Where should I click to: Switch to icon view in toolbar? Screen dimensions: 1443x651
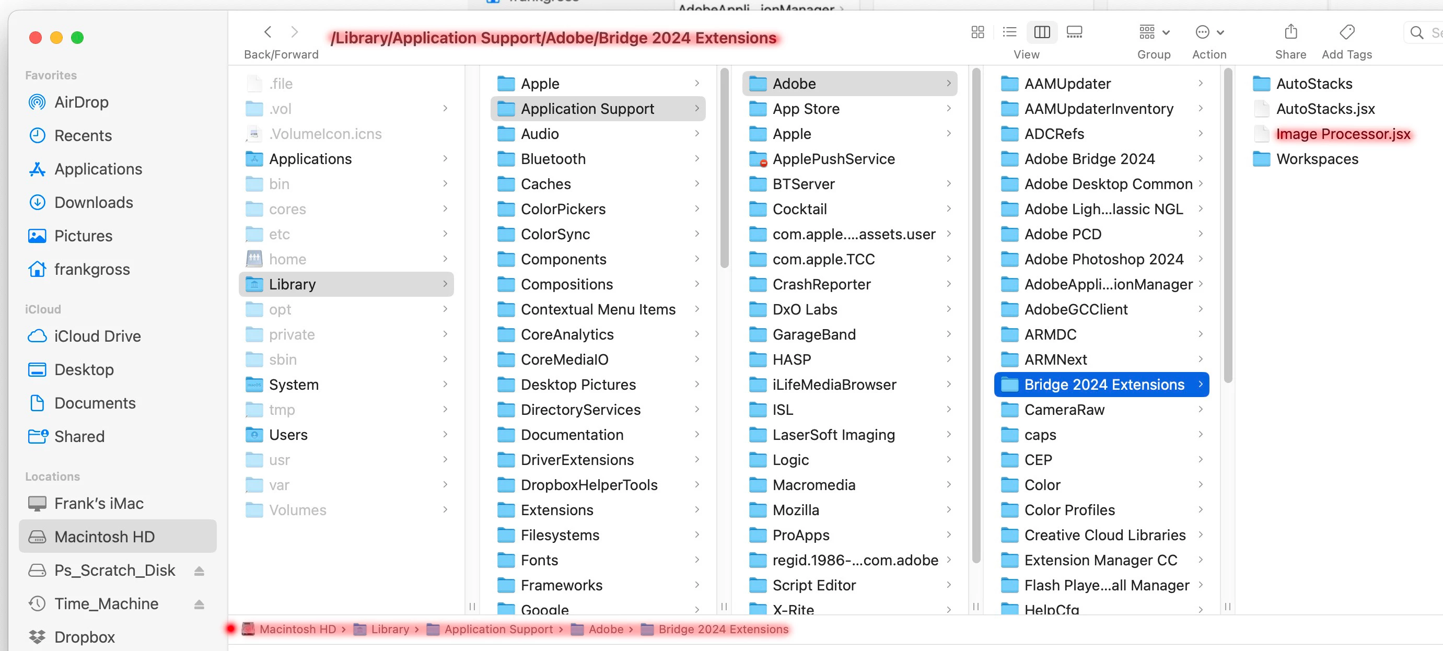[x=977, y=32]
